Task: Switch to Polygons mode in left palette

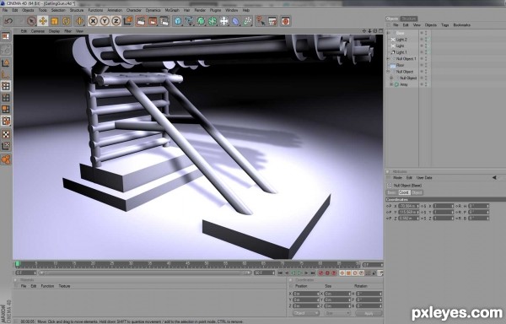Action: click(x=6, y=110)
